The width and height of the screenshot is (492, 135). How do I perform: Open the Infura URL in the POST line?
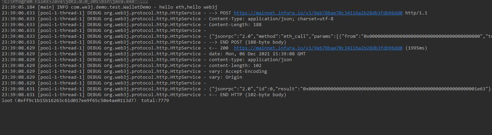pos(318,13)
